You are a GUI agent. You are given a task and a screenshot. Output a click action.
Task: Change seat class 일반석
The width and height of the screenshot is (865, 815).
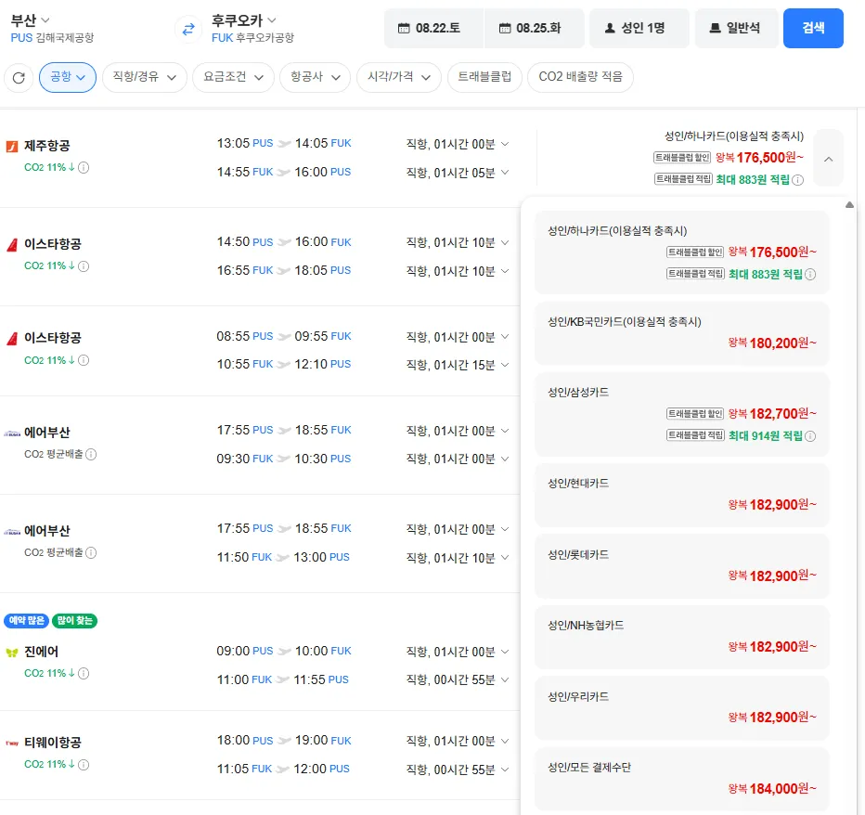point(736,28)
